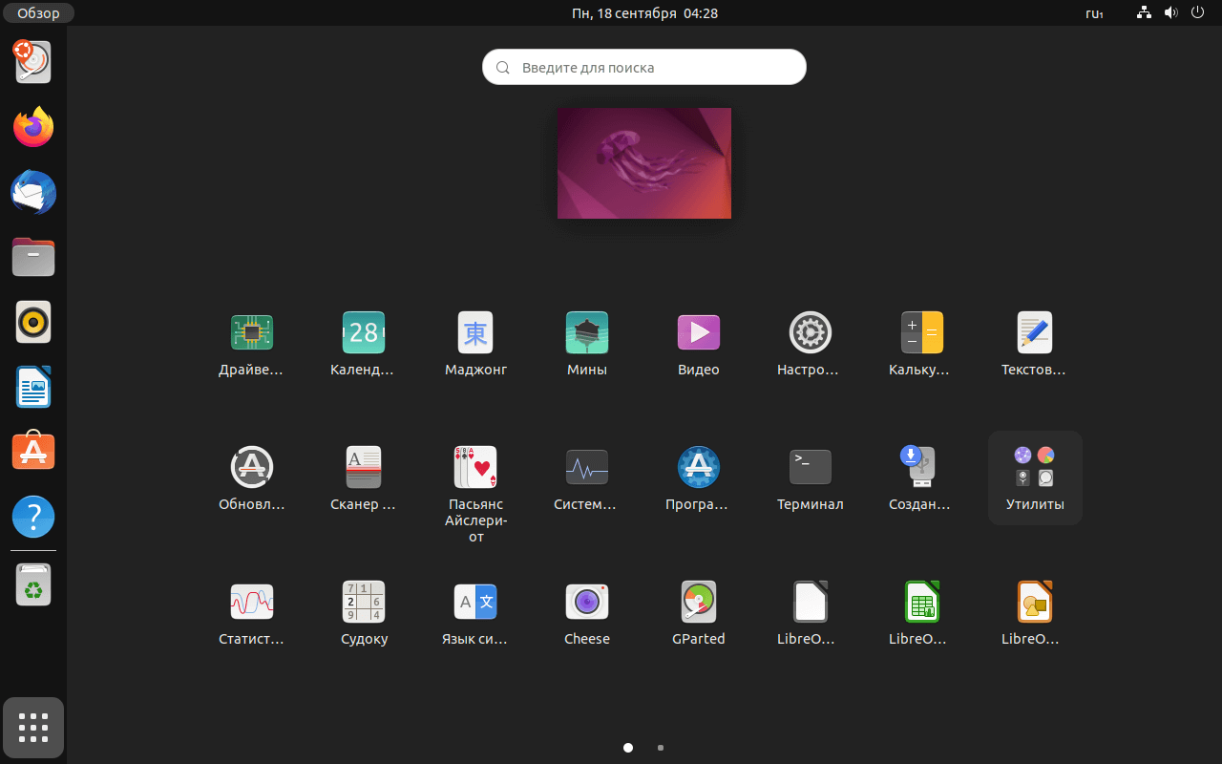The image size is (1222, 764).
Task: Open the ru keyboard layout menu
Action: coord(1094,13)
